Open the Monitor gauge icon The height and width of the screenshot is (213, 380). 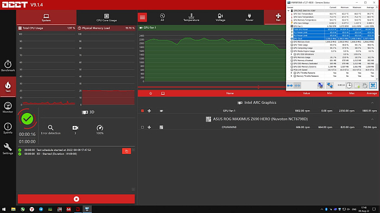coord(8,108)
